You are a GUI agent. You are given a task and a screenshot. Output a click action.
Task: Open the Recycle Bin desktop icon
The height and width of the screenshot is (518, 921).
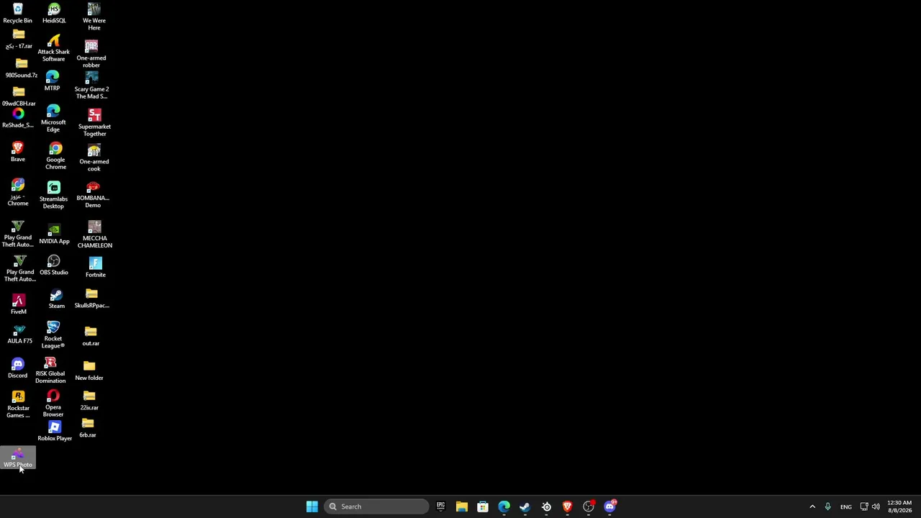pyautogui.click(x=18, y=13)
